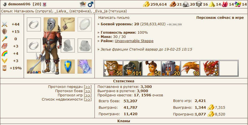
Task: Click the orc troop showing 101
Action: (x=133, y=68)
